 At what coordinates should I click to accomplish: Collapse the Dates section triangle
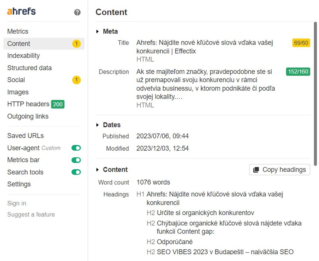click(x=98, y=125)
